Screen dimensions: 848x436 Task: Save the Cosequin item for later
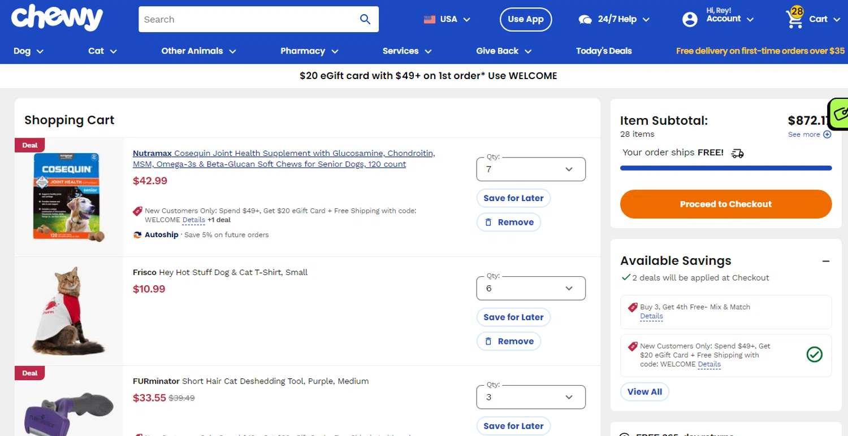click(513, 198)
